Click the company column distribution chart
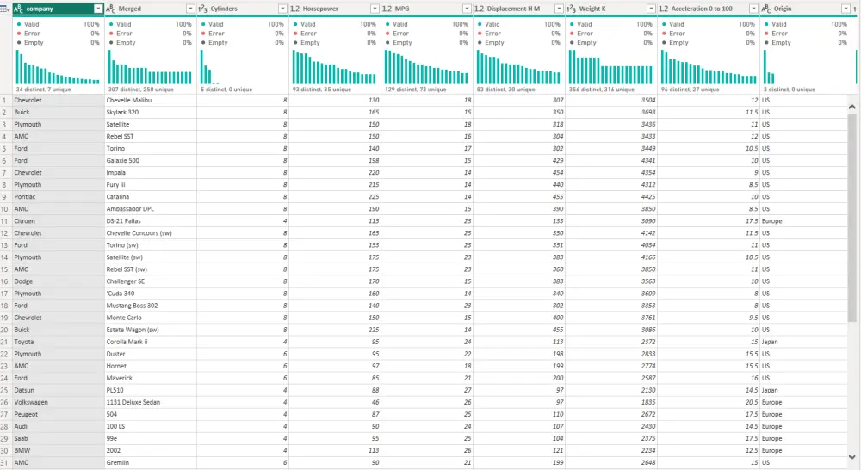This screenshot has height=470, width=861. point(58,67)
